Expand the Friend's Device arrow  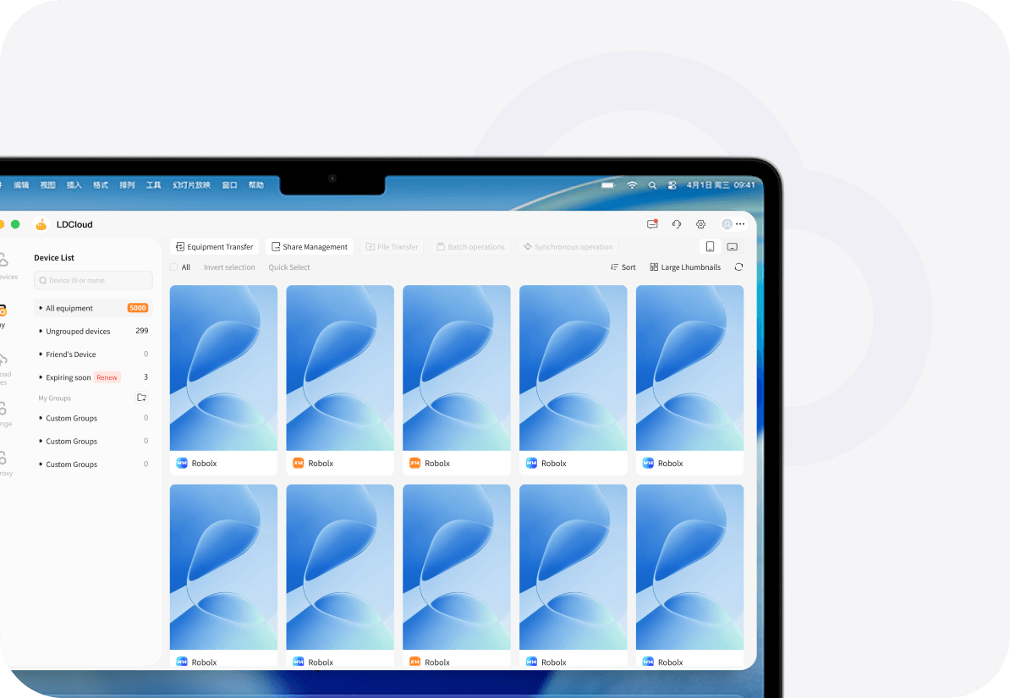click(x=41, y=354)
